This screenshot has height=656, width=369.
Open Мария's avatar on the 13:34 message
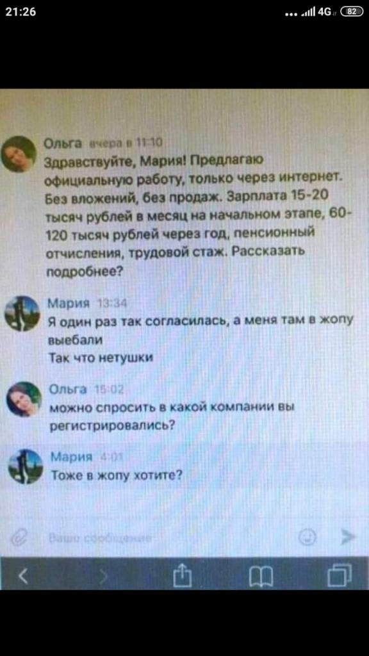tap(22, 313)
